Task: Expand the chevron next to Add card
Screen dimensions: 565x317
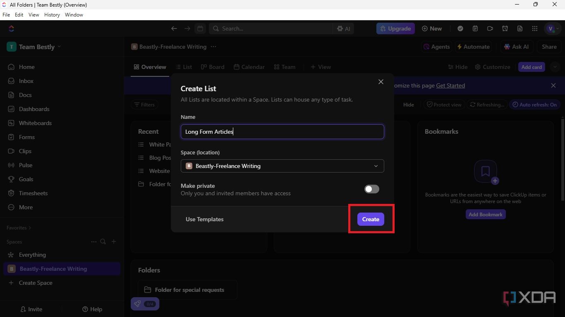Action: pos(555,67)
